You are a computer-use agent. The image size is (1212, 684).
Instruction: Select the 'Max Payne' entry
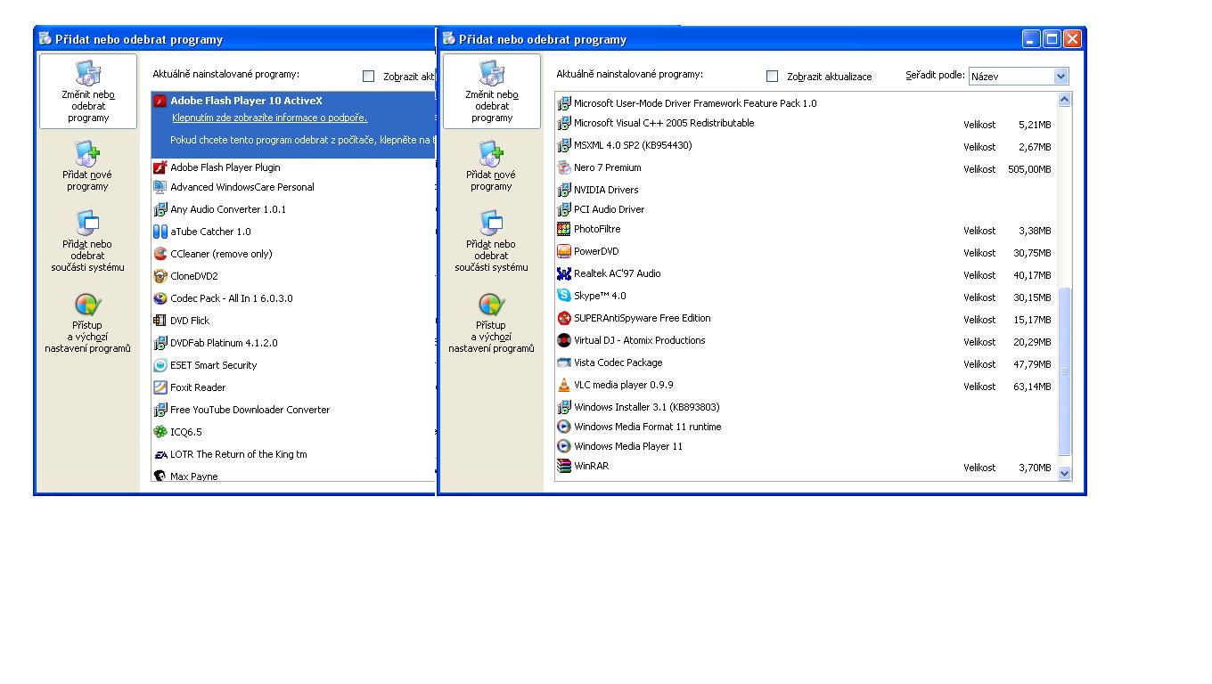(x=193, y=476)
